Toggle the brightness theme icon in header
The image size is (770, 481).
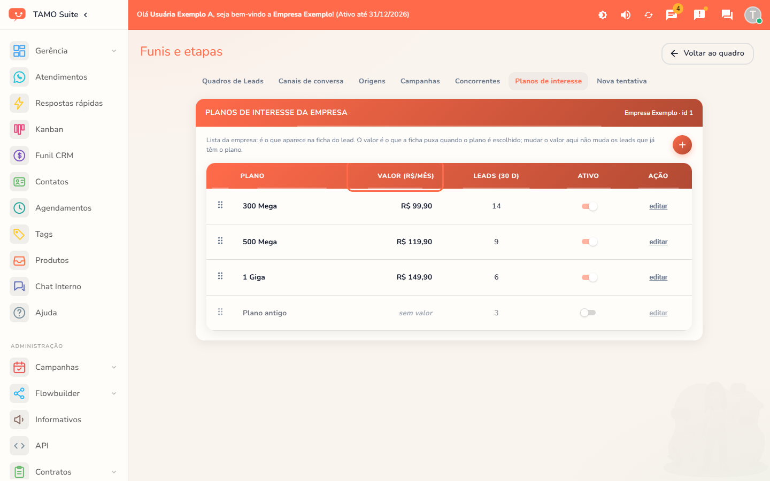click(x=603, y=15)
